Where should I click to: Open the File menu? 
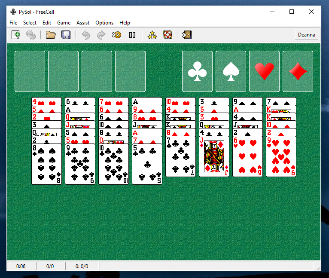click(x=13, y=23)
